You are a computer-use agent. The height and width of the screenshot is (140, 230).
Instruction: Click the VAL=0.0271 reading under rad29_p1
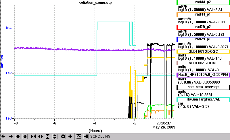(x=219, y=47)
